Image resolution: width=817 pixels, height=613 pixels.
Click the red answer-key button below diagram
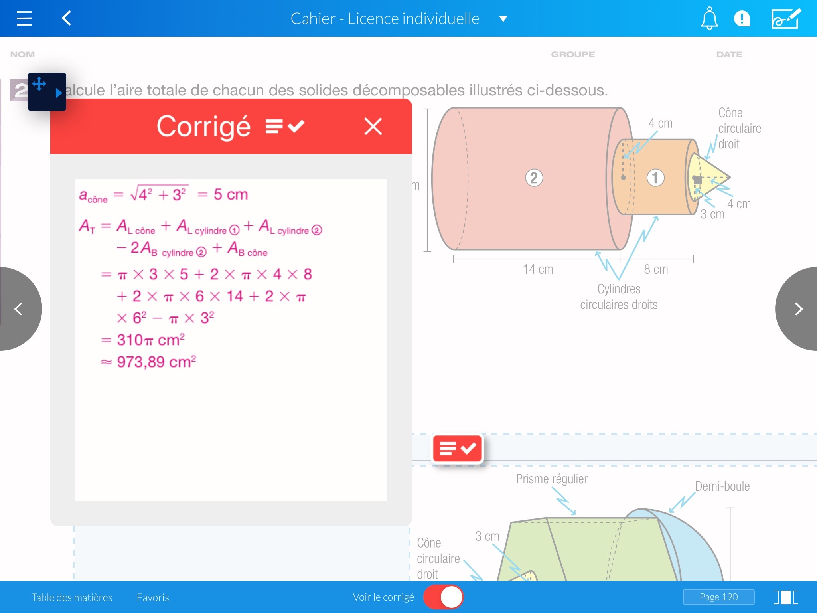457,448
